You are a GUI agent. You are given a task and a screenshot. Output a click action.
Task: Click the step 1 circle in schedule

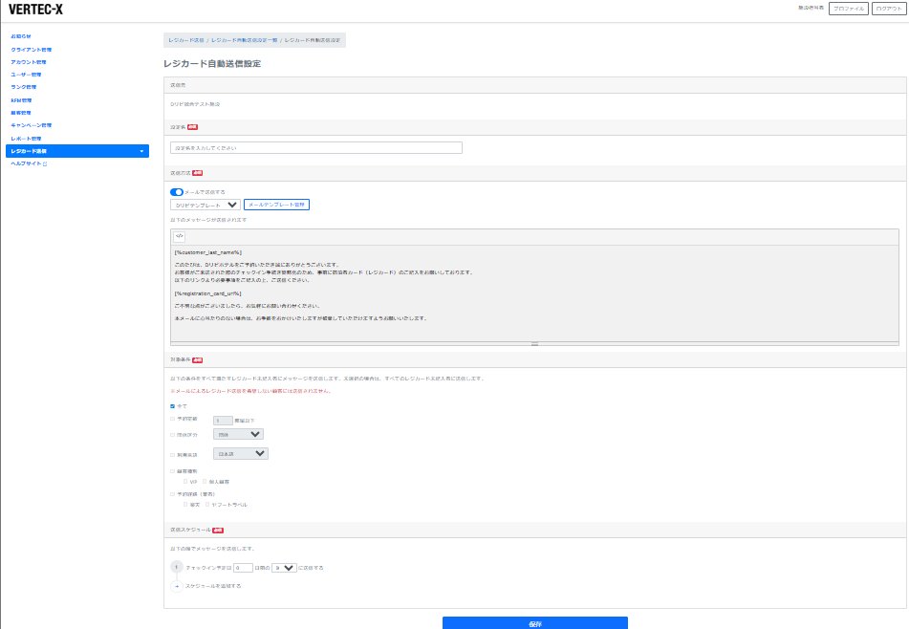pos(177,567)
